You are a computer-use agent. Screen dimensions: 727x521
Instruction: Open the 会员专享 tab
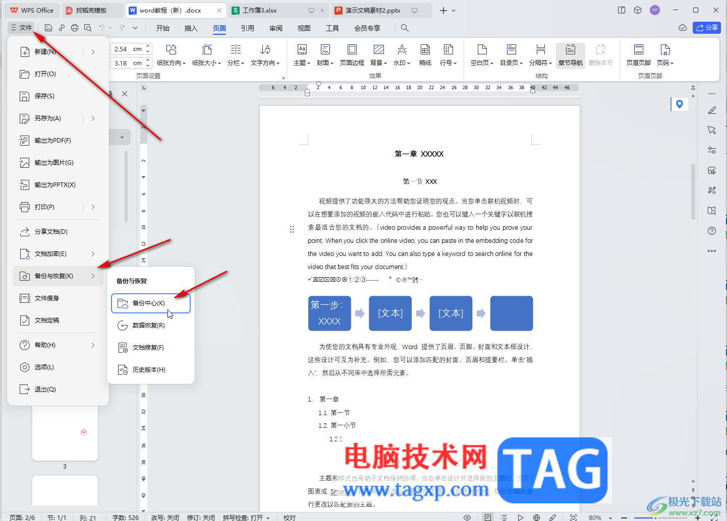point(367,28)
